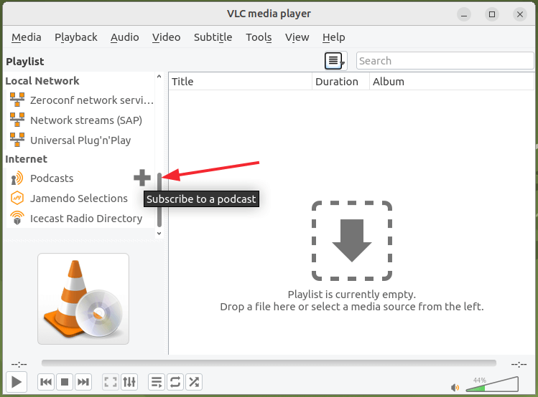Open the Audio menu

click(124, 37)
